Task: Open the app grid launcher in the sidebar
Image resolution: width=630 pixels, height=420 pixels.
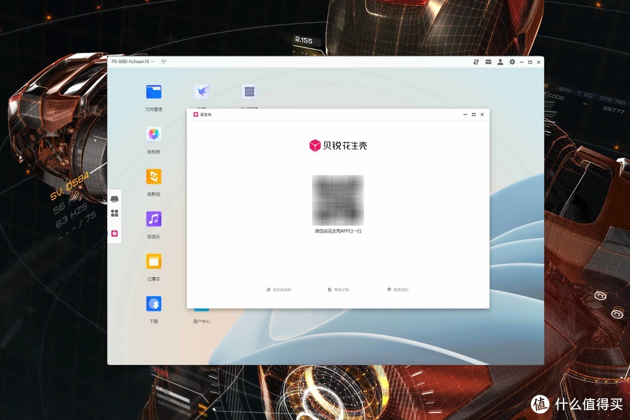Action: [114, 213]
